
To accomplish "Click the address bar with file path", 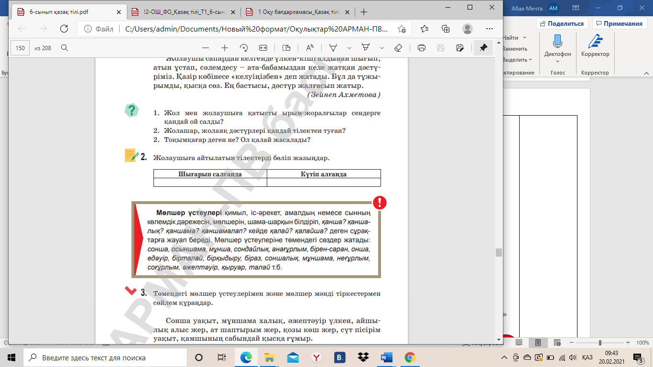I will click(244, 29).
